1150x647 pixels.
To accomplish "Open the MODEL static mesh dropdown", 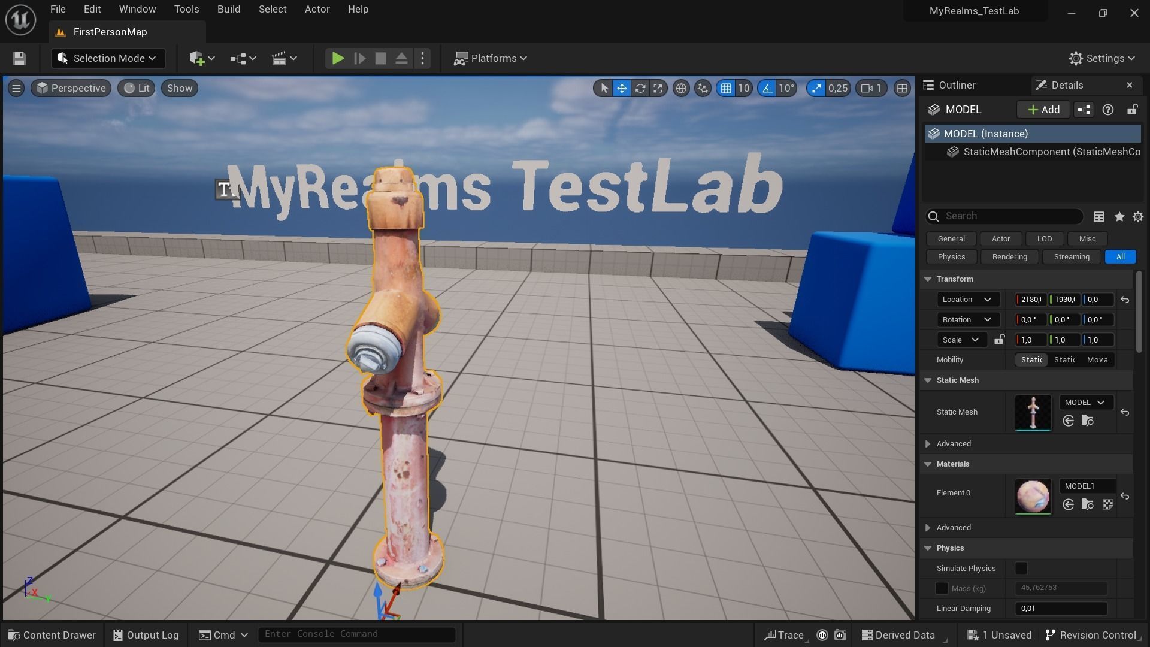I will tap(1085, 403).
